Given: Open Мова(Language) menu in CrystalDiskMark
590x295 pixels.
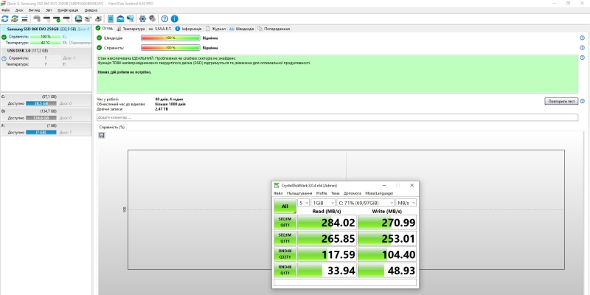Looking at the screenshot, I should [x=379, y=193].
